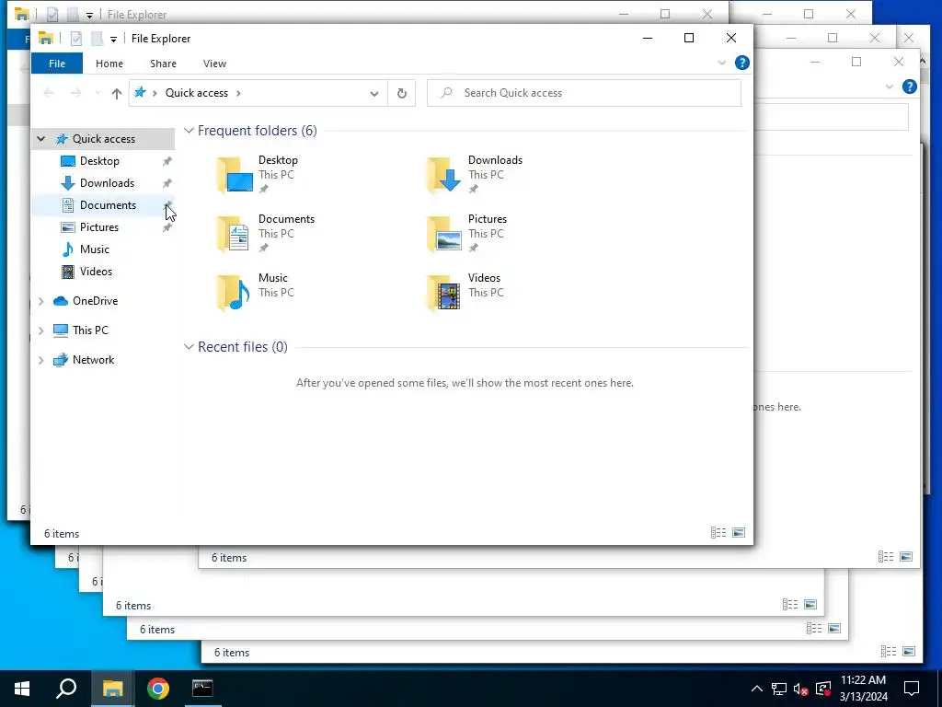Expand the This PC tree node

point(40,330)
